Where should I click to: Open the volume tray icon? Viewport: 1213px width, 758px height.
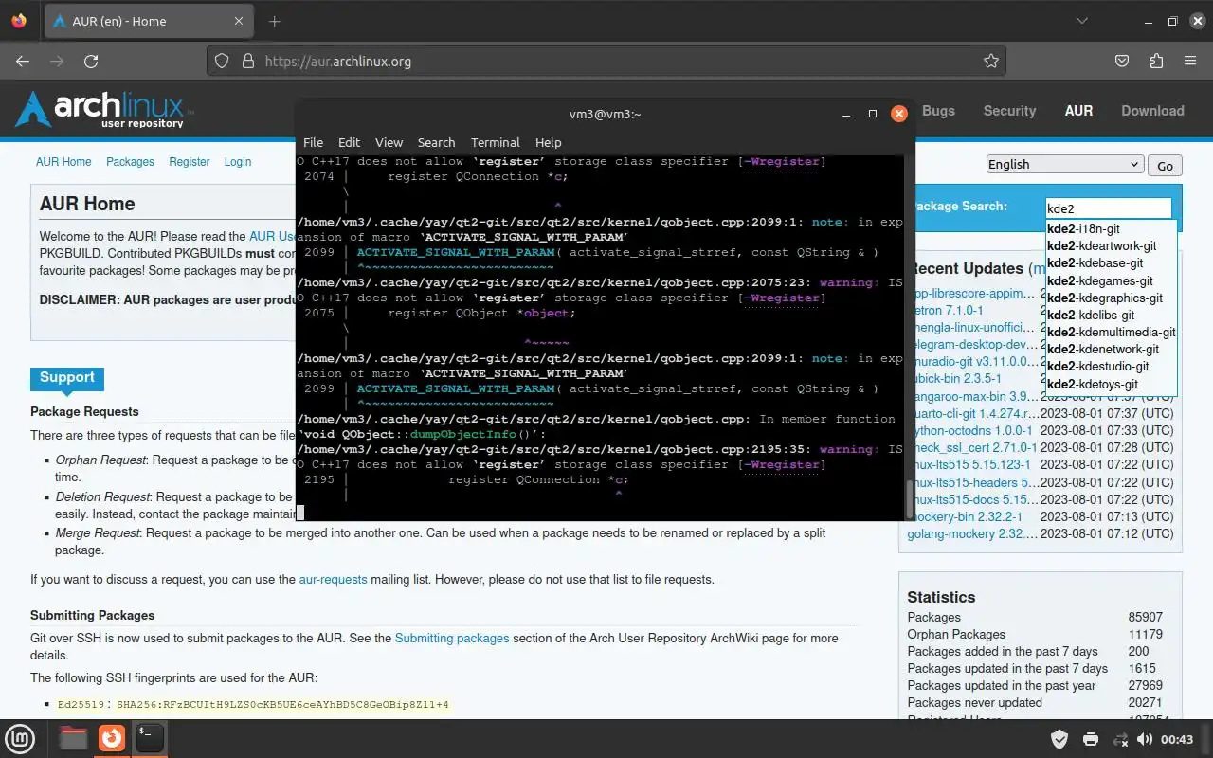click(1145, 739)
